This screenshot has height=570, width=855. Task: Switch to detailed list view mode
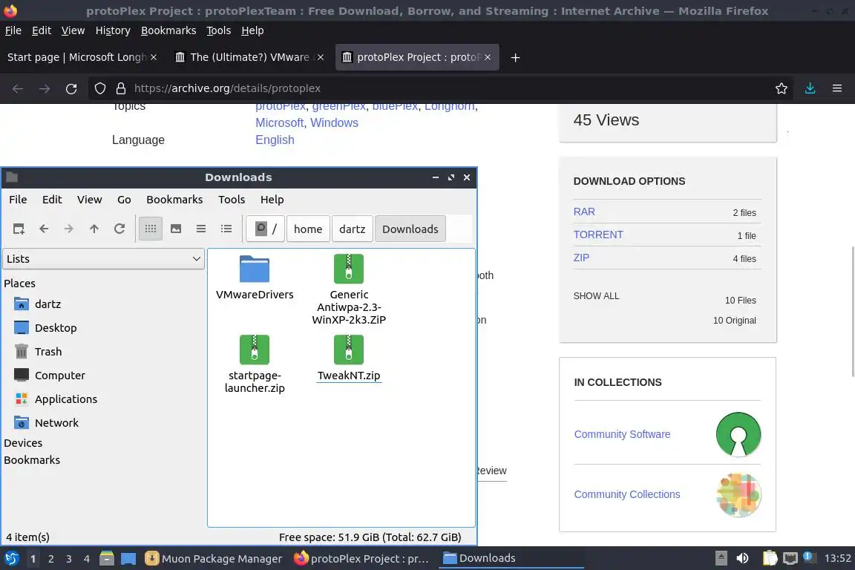226,229
